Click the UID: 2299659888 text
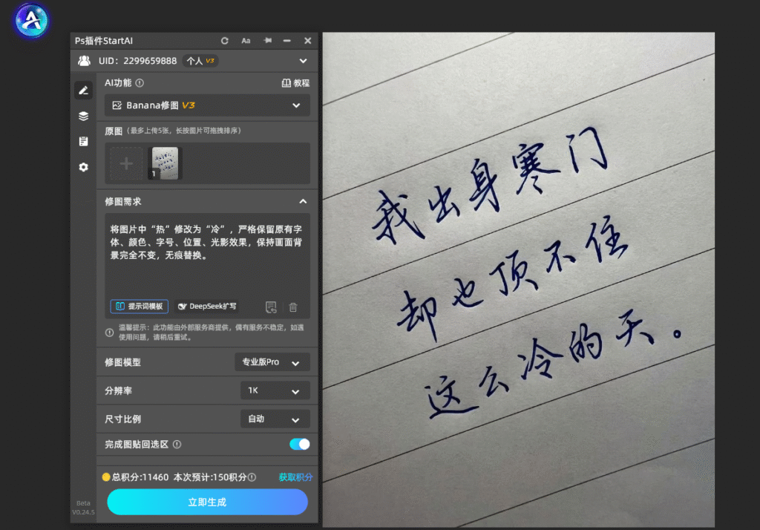Image resolution: width=760 pixels, height=530 pixels. [137, 61]
